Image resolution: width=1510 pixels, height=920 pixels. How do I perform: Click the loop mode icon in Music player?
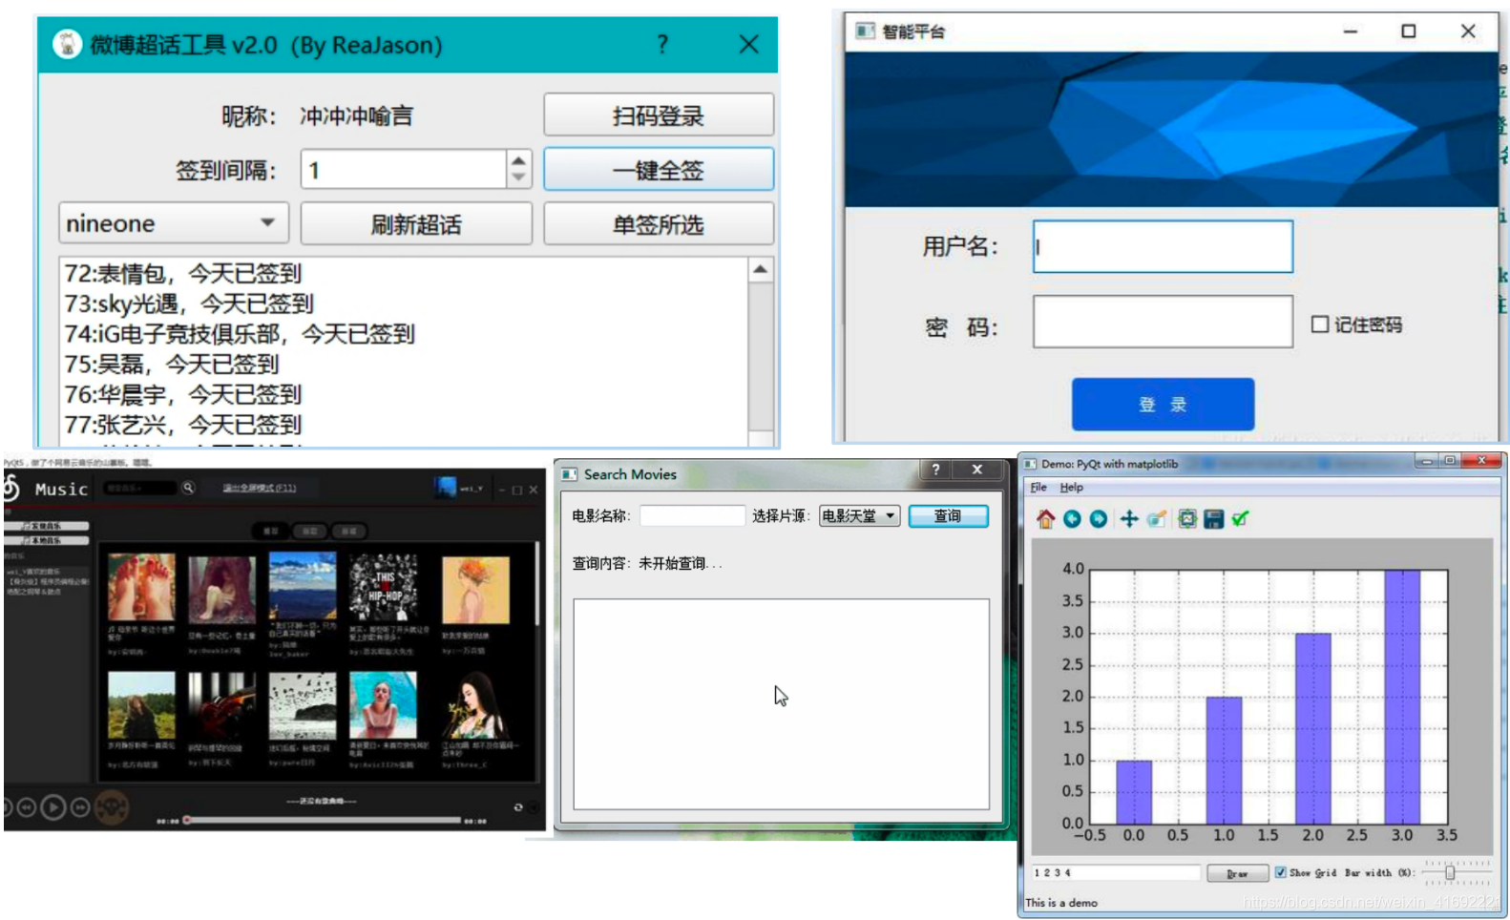pos(518,806)
